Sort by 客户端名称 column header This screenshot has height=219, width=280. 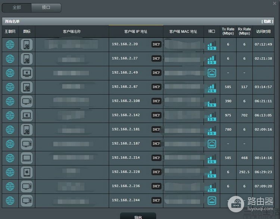click(72, 32)
